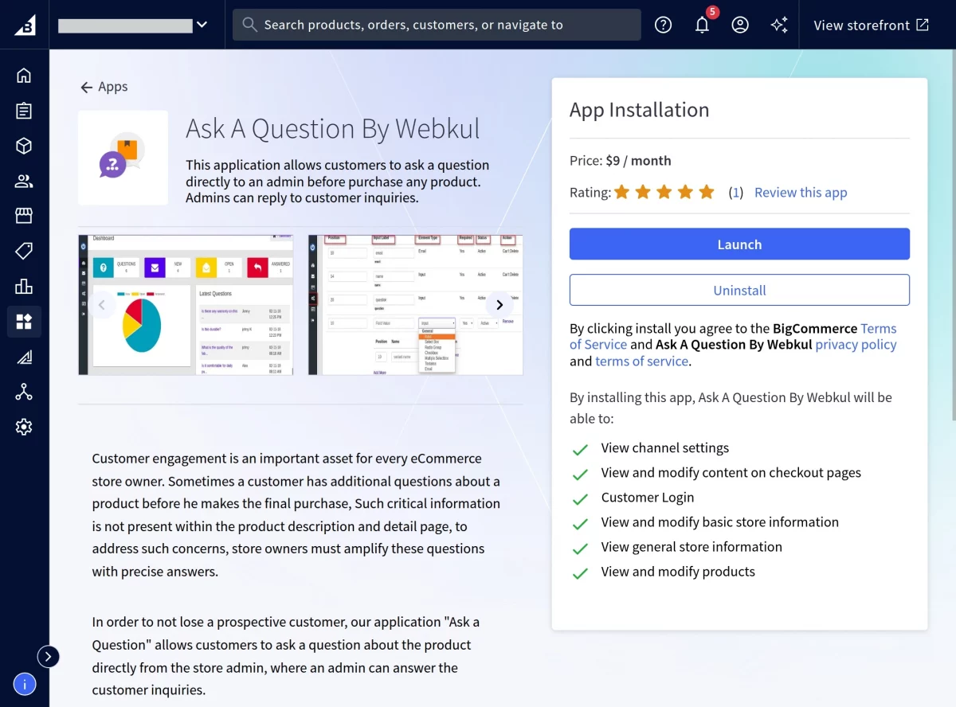Open Review this app link
Screen dimensions: 956x707
(801, 192)
